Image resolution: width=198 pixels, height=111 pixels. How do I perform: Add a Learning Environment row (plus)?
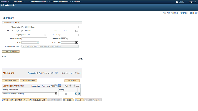coord(76,94)
